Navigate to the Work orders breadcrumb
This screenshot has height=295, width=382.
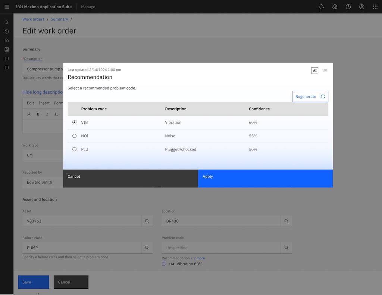pos(33,19)
